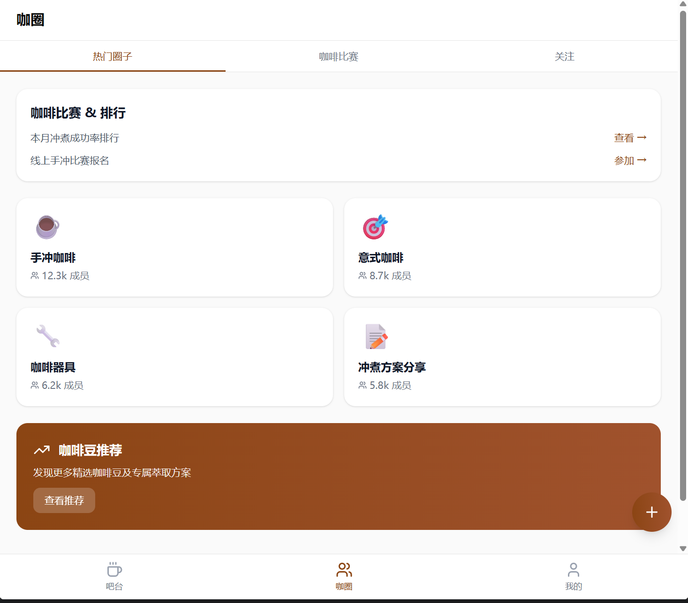Screen dimensions: 688x603
Task: Select the 关注 tab
Action: click(x=565, y=57)
